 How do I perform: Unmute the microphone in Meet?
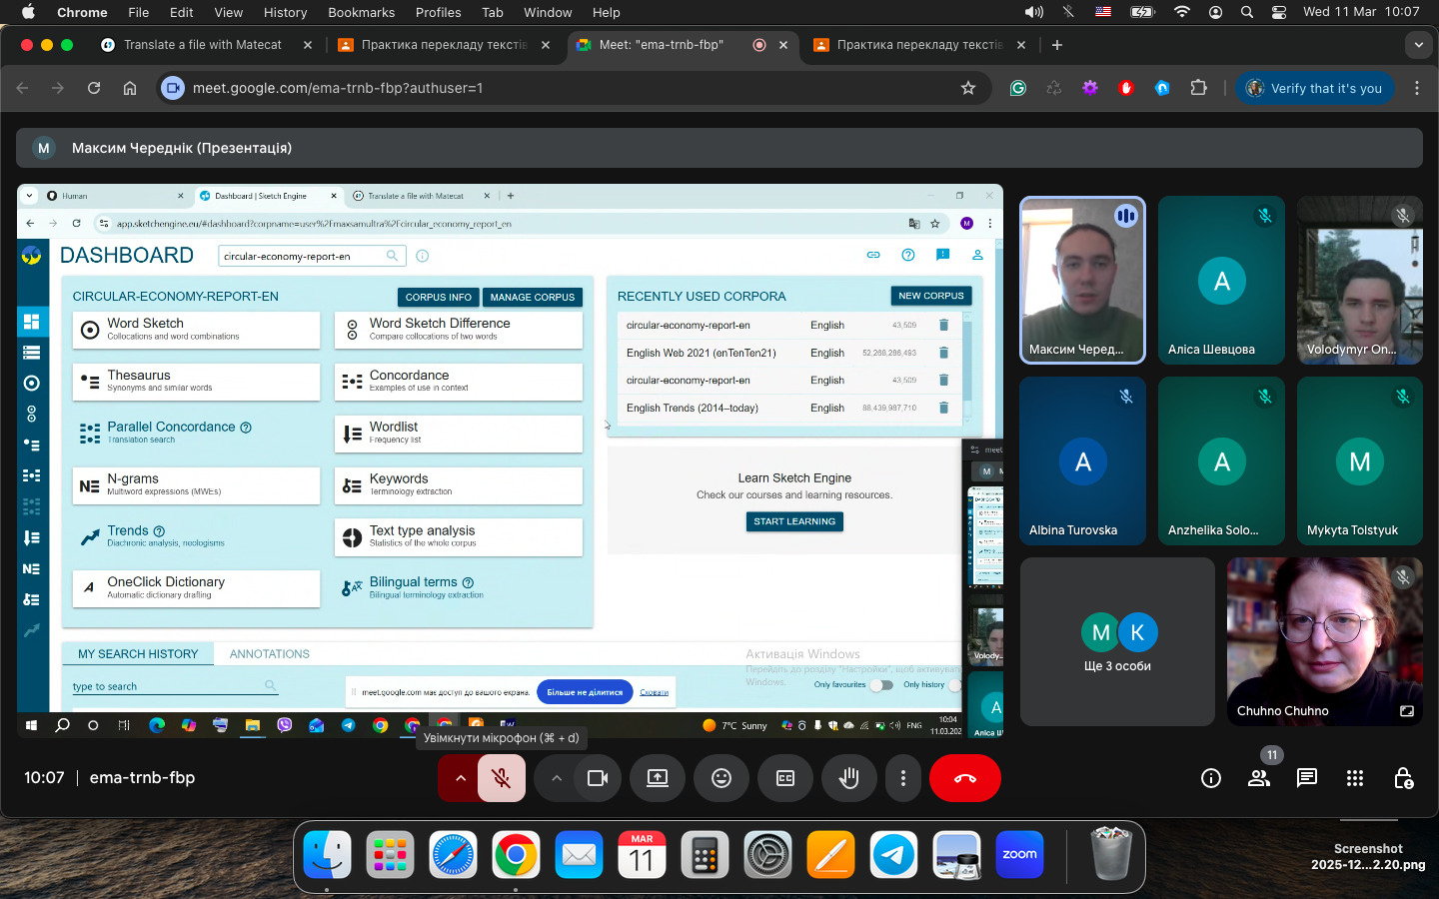click(x=502, y=778)
